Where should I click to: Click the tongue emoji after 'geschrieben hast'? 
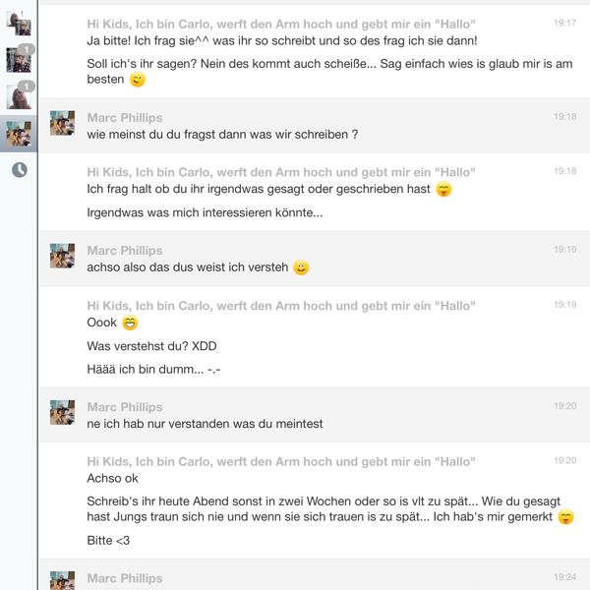coord(443,189)
